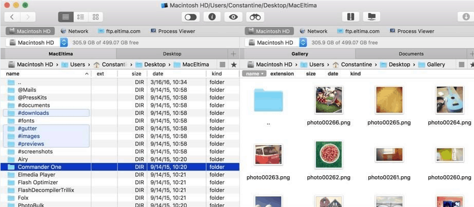Toggle Quick Look eye preview
The width and height of the screenshot is (474, 207).
pos(233,17)
